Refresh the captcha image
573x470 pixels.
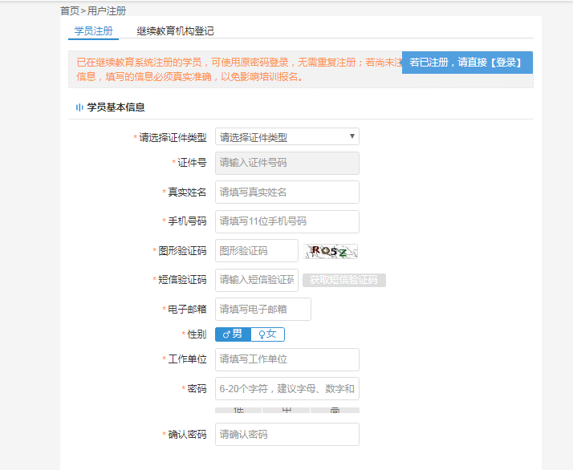331,251
